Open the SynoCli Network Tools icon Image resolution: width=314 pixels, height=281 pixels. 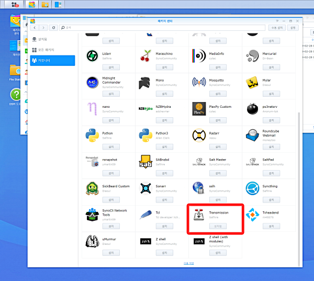coord(92,215)
